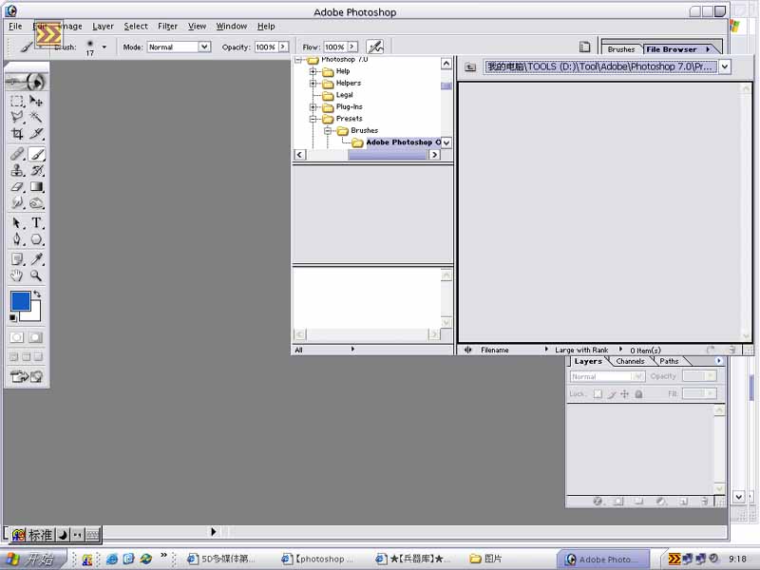Image resolution: width=760 pixels, height=570 pixels.
Task: Switch to Full Screen with Menu Bar mode
Action: [27, 357]
